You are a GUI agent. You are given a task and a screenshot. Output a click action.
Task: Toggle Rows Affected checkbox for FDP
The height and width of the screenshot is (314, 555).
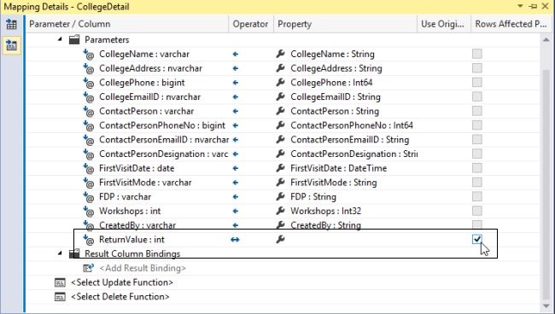pos(477,196)
